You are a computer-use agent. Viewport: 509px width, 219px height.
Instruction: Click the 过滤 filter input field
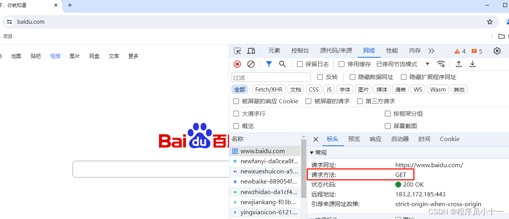(271, 77)
